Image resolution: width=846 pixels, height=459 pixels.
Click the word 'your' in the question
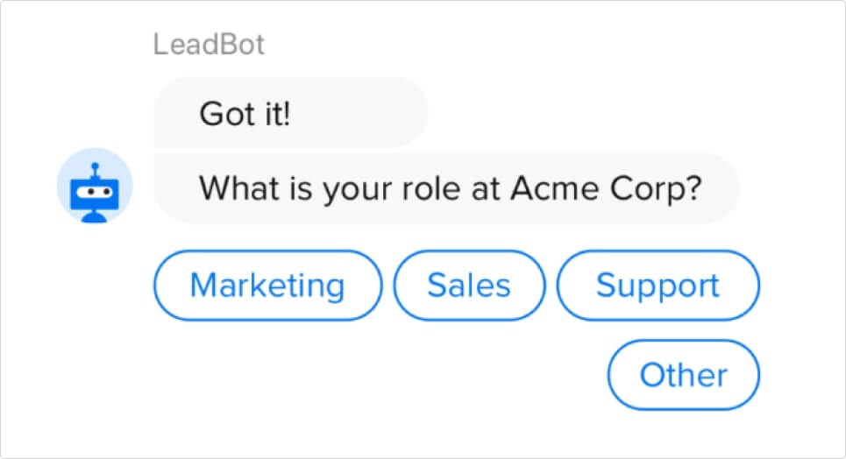click(x=357, y=190)
